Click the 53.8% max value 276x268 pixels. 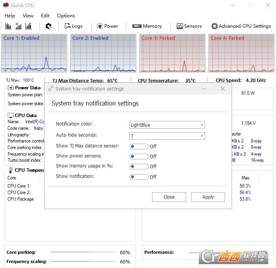pos(245,199)
